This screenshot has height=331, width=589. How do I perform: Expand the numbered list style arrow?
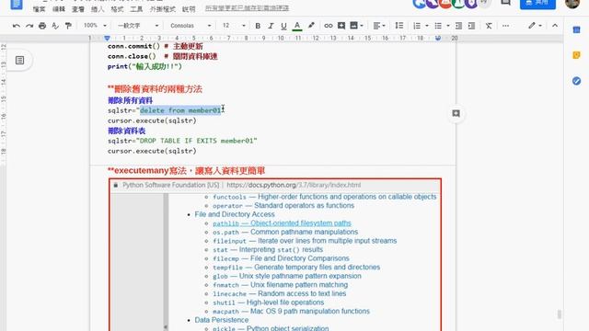(x=427, y=26)
